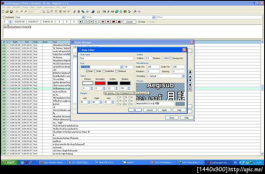Click OK in the Style Editor

[x=135, y=110]
